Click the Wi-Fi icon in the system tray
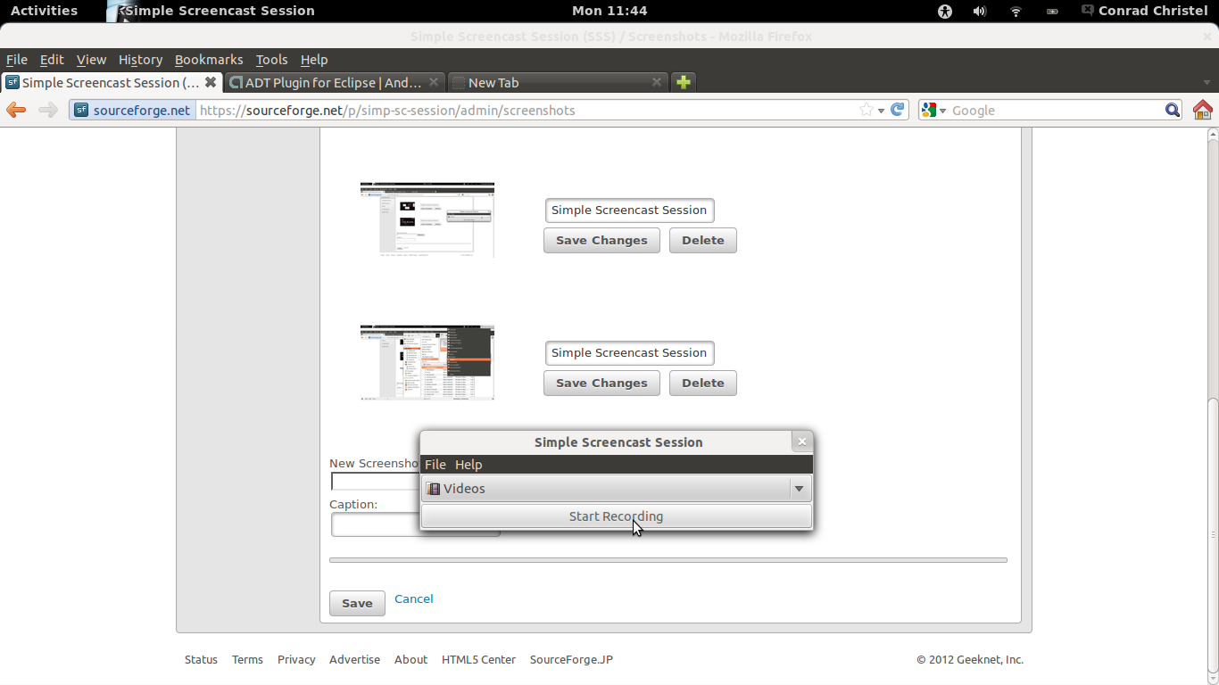The height and width of the screenshot is (685, 1219). [1015, 11]
